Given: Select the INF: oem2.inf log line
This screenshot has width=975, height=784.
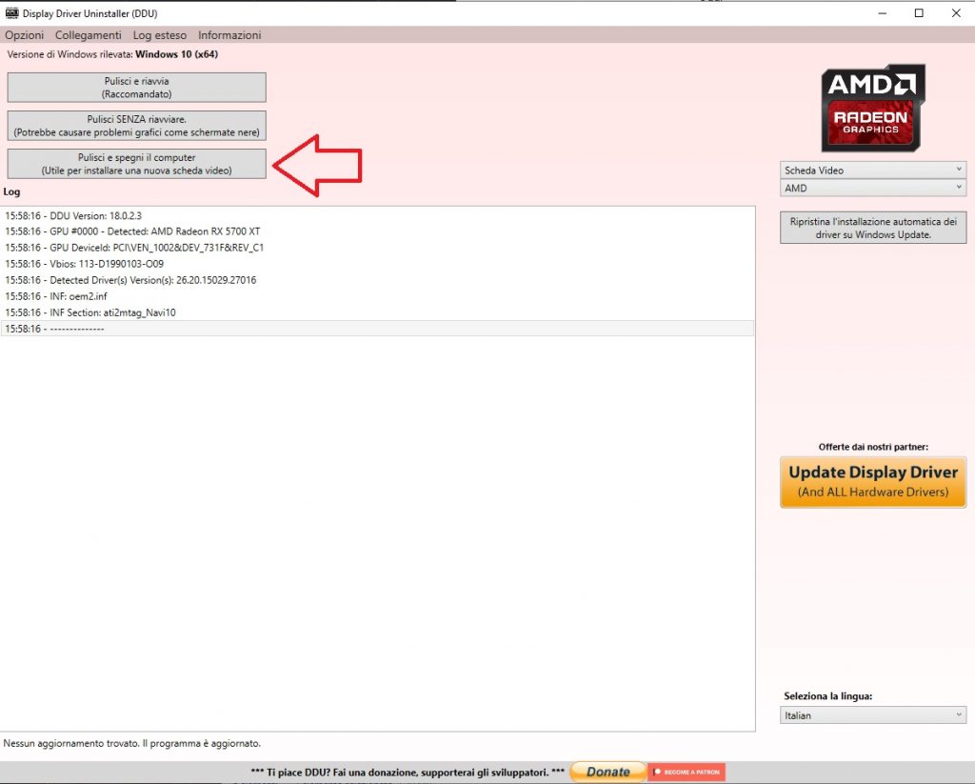Looking at the screenshot, I should tap(377, 296).
